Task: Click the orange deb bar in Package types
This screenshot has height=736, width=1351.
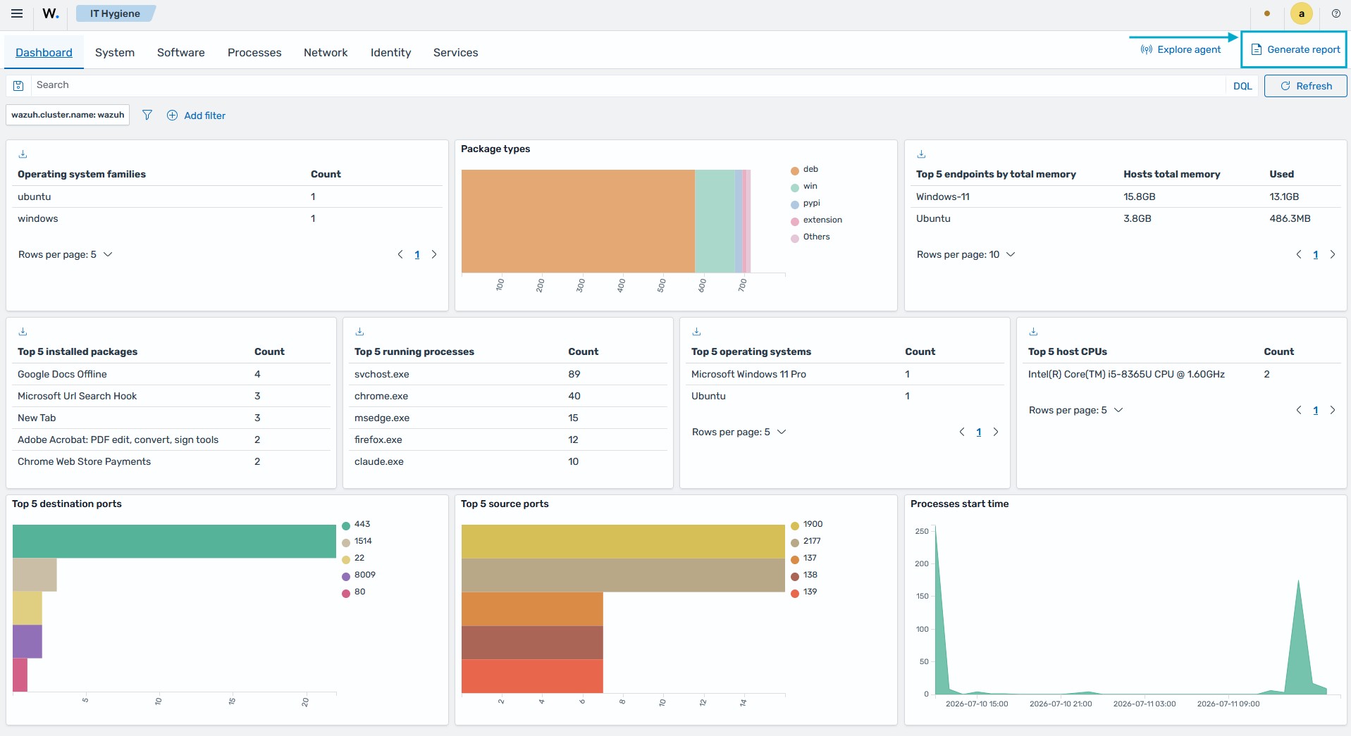Action: pyautogui.click(x=578, y=221)
